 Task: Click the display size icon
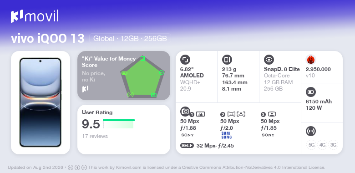(185, 60)
